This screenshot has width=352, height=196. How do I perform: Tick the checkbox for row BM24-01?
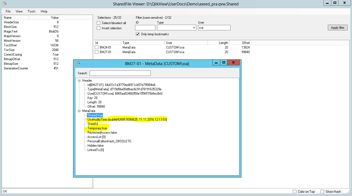click(x=97, y=47)
